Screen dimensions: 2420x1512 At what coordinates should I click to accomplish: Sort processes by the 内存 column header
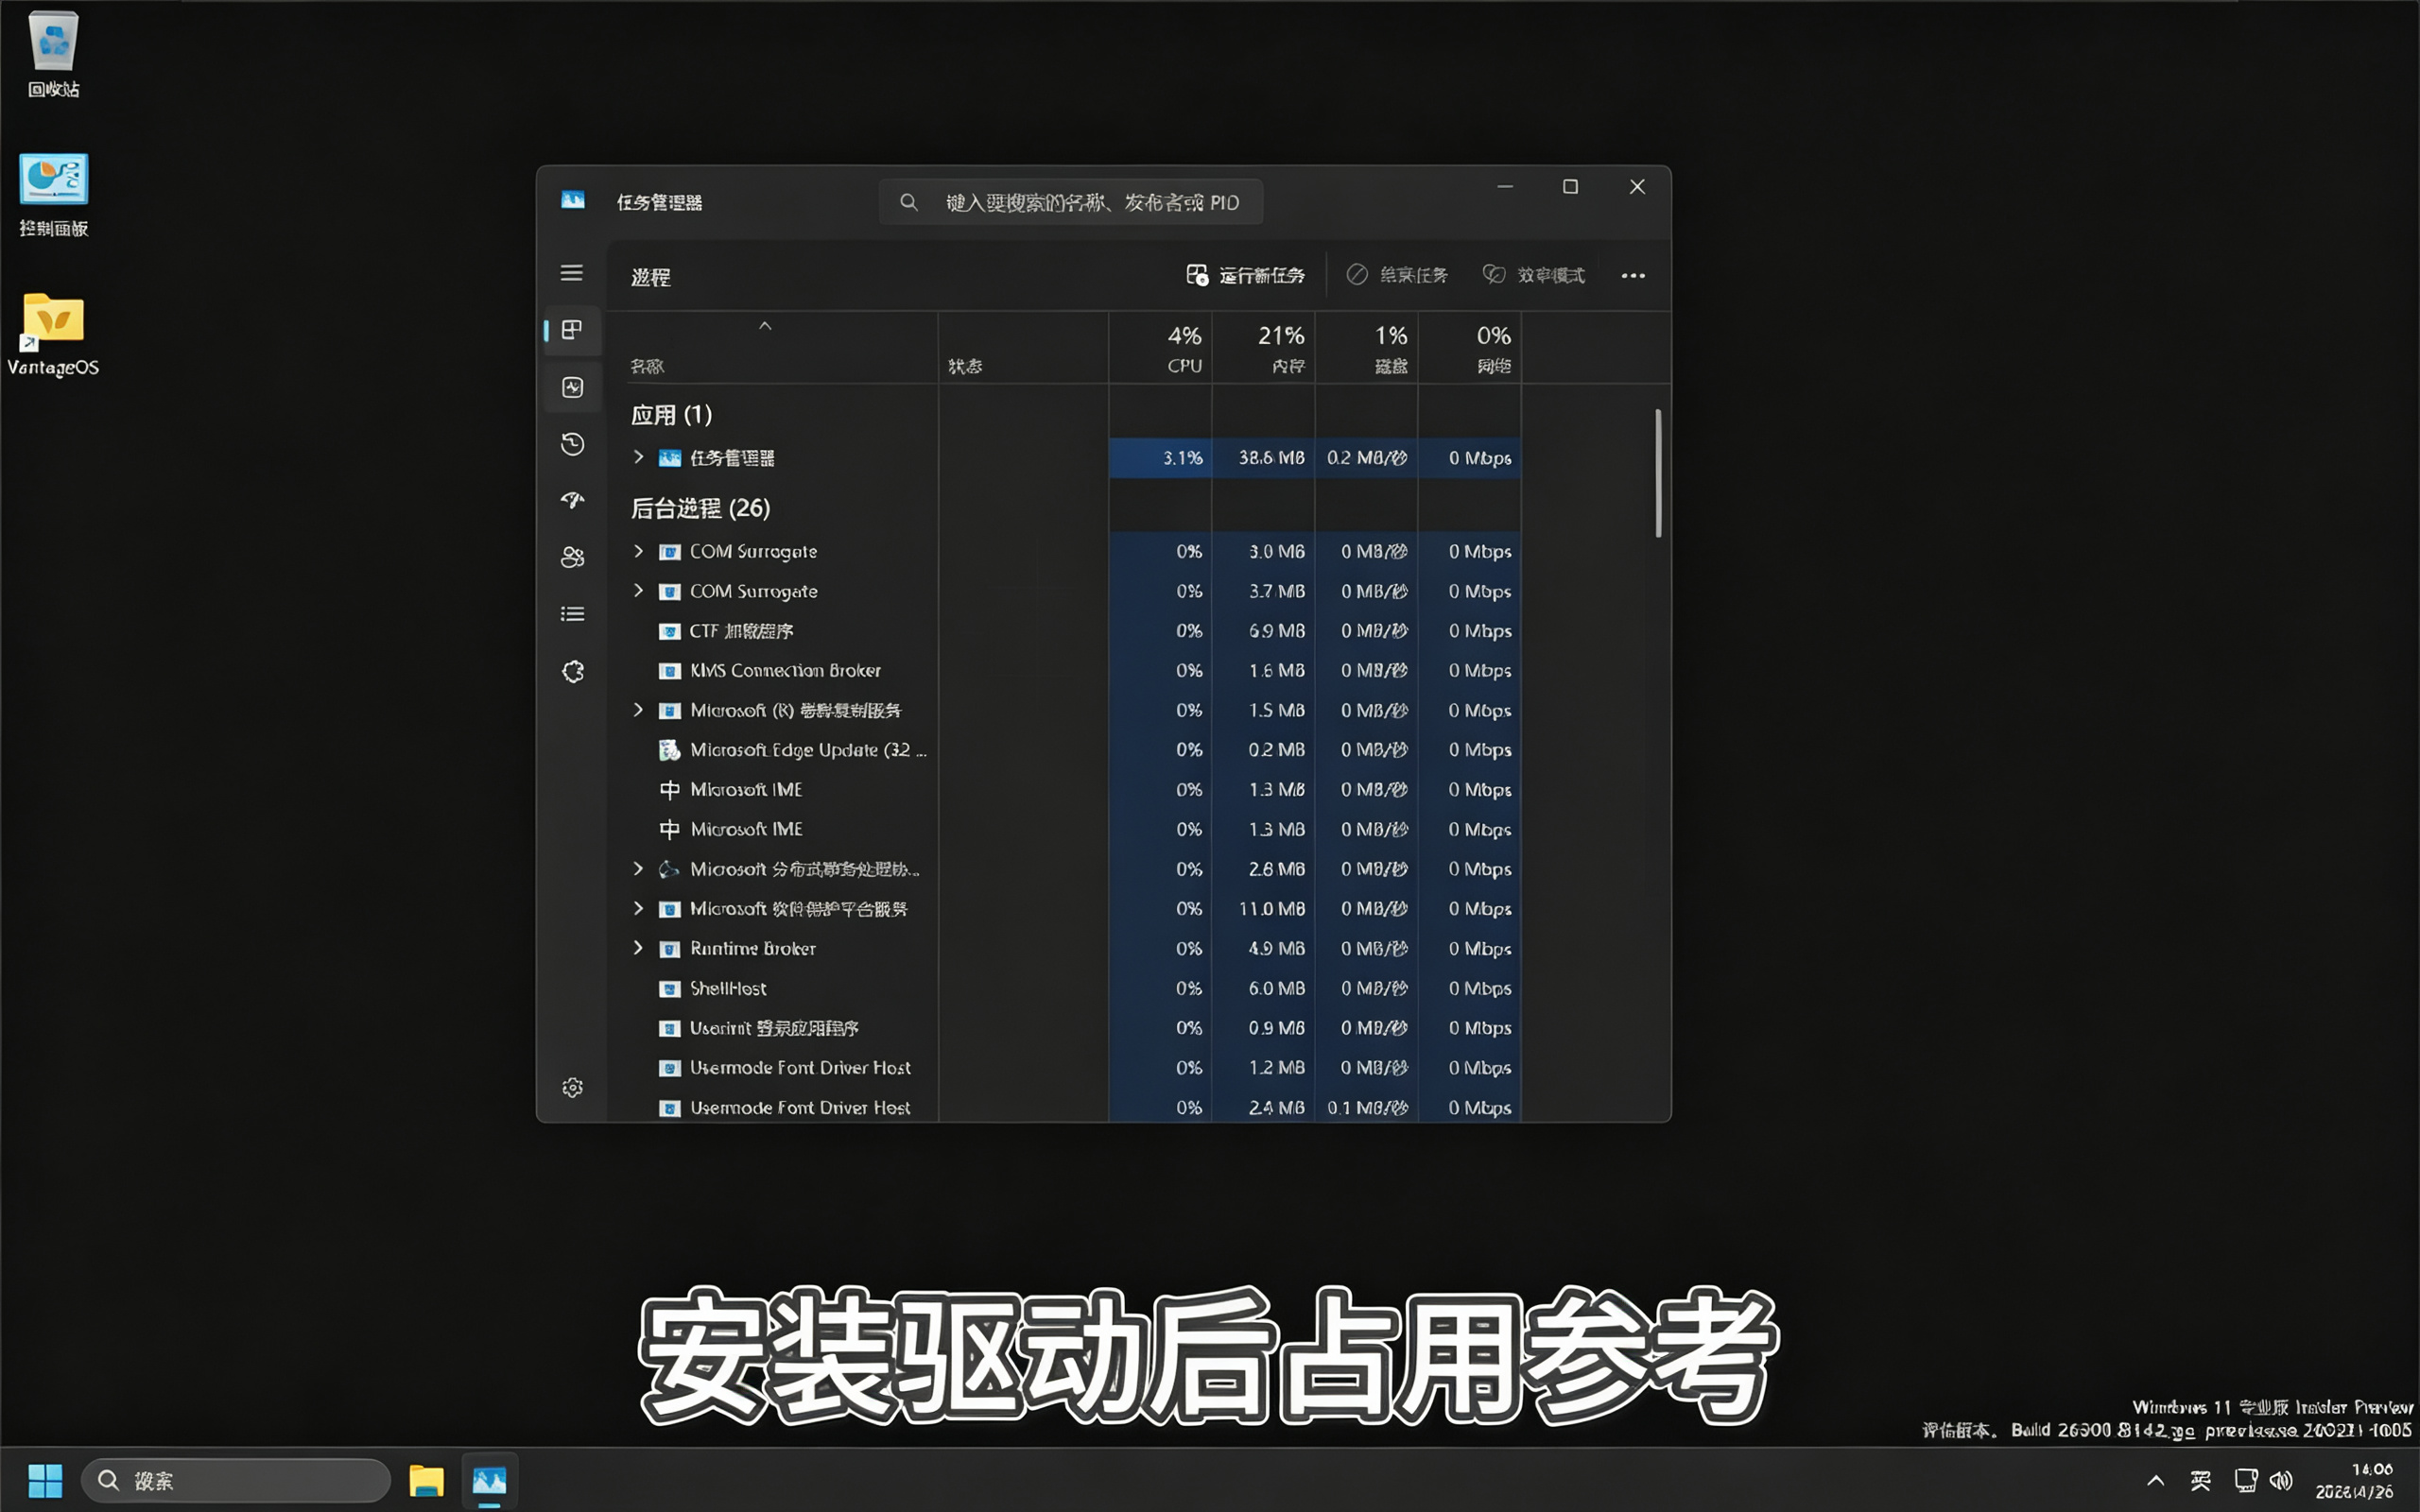1263,348
